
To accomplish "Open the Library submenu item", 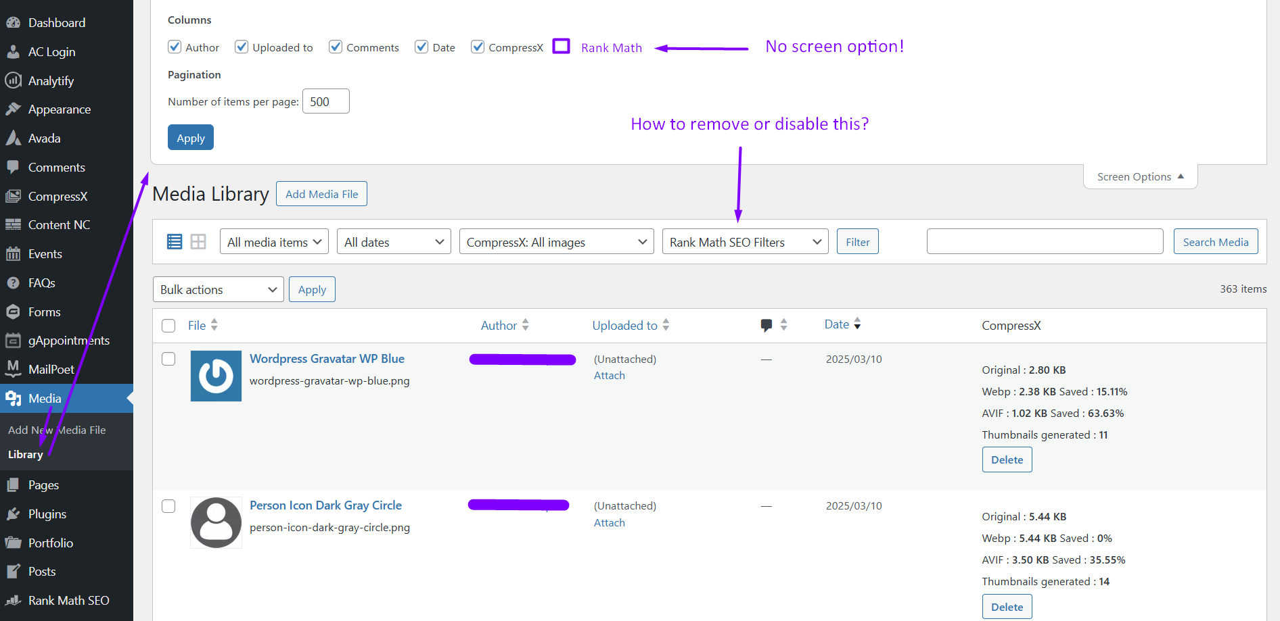I will pos(26,454).
